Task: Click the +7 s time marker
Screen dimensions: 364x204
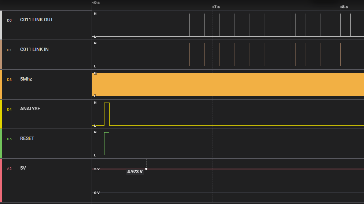Action: click(216, 7)
